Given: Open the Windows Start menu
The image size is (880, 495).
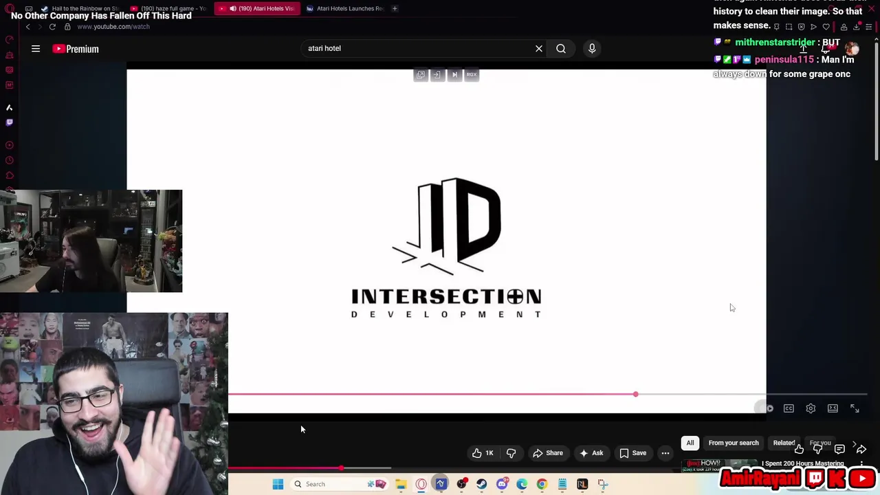Looking at the screenshot, I should (x=278, y=484).
